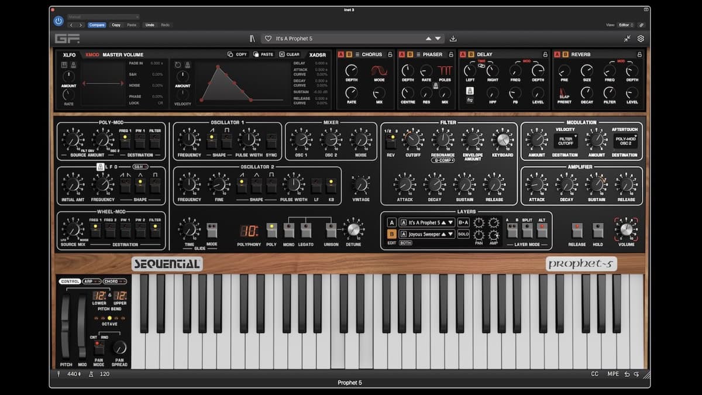The height and width of the screenshot is (395, 702).
Task: Lock the Reverb effect
Action: coord(640,54)
